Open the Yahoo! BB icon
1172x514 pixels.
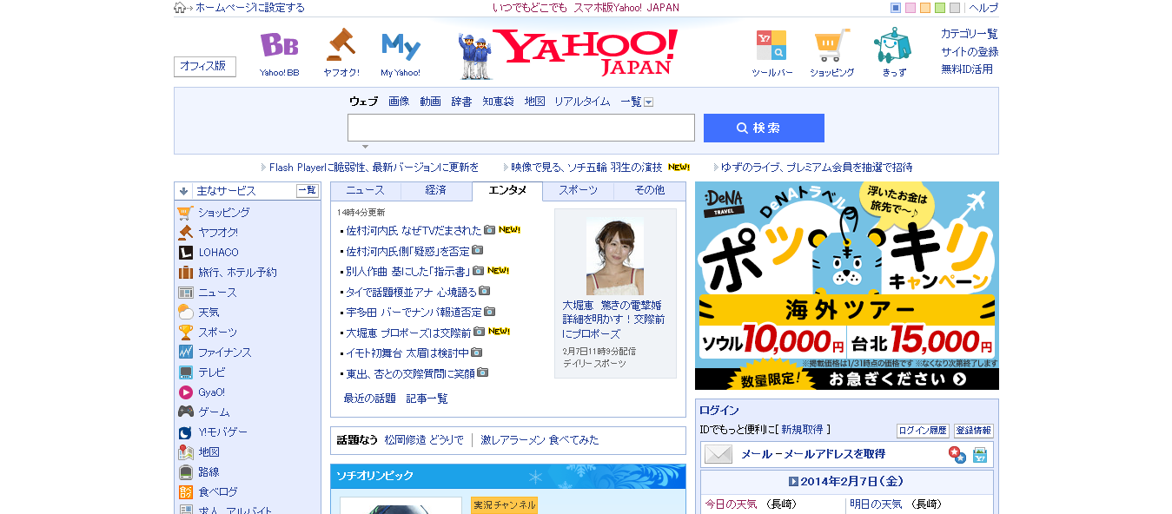pyautogui.click(x=279, y=46)
